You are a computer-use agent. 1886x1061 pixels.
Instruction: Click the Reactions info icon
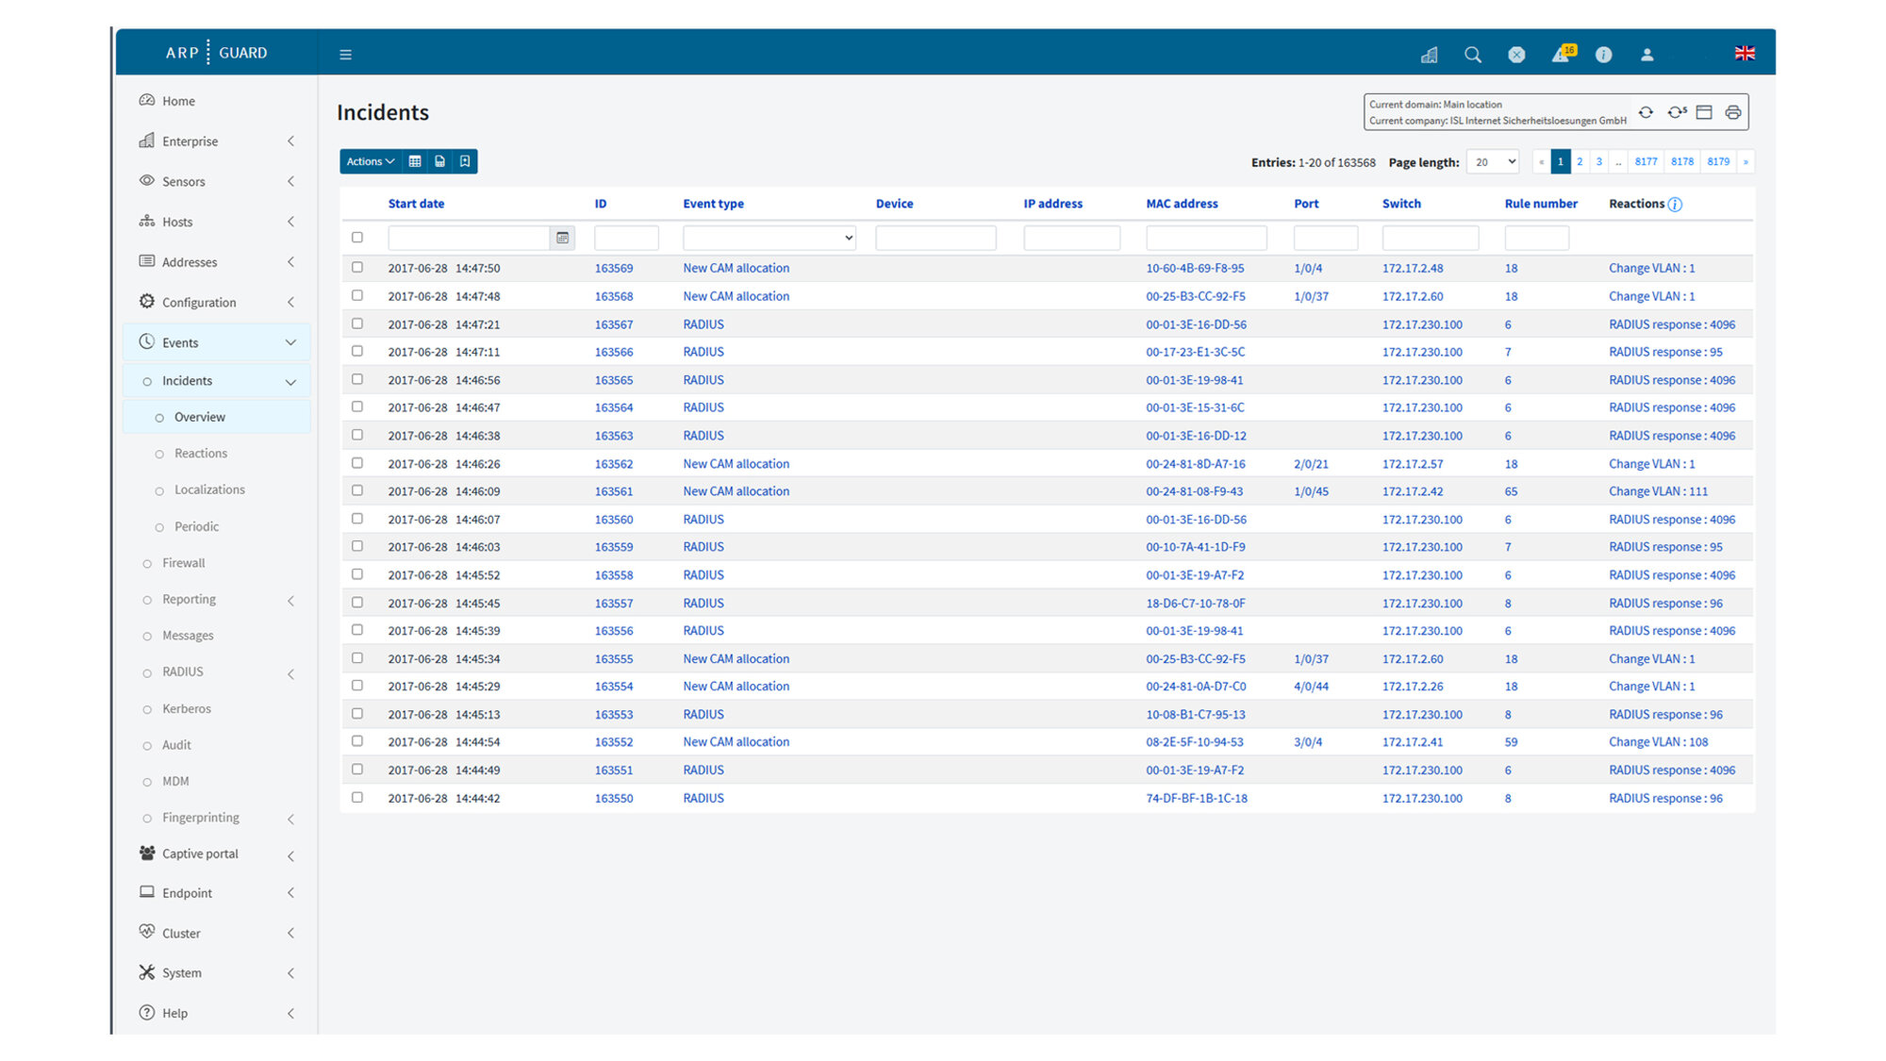(x=1675, y=204)
